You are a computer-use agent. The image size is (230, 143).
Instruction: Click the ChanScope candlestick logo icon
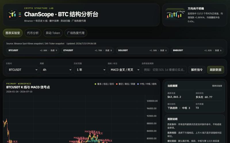(x=12, y=15)
